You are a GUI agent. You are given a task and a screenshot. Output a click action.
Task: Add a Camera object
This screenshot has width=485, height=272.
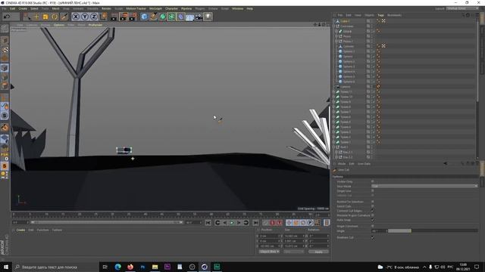tap(199, 17)
